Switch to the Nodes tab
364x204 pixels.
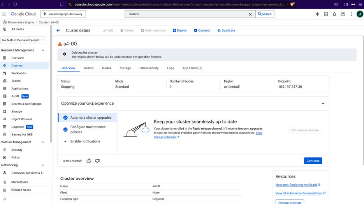[x=107, y=68]
